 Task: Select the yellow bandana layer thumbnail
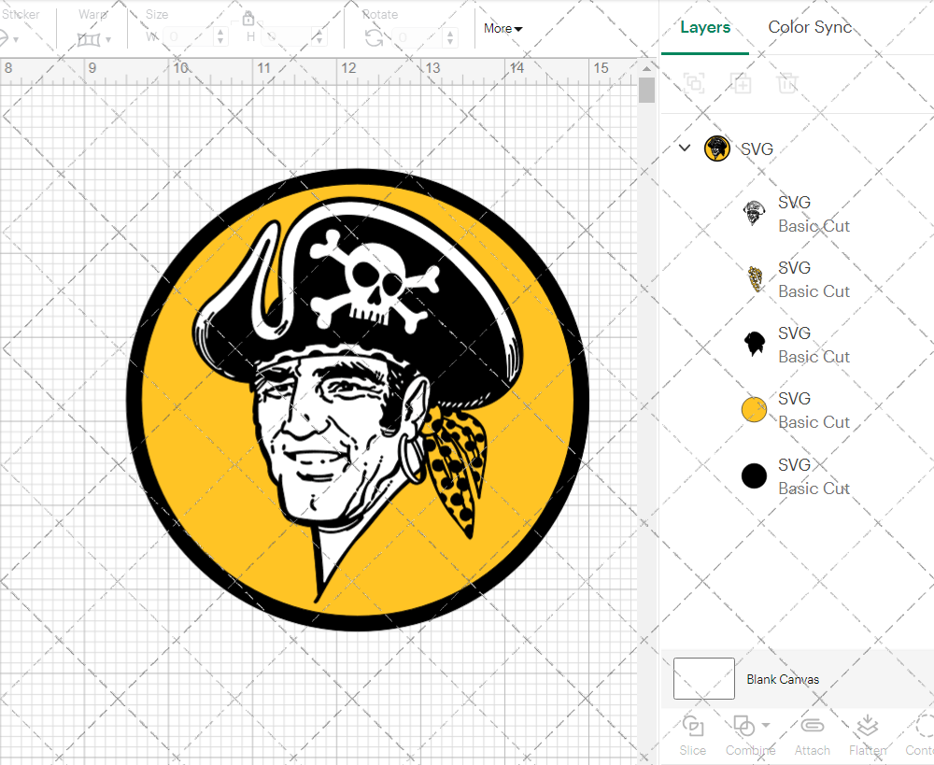[755, 279]
